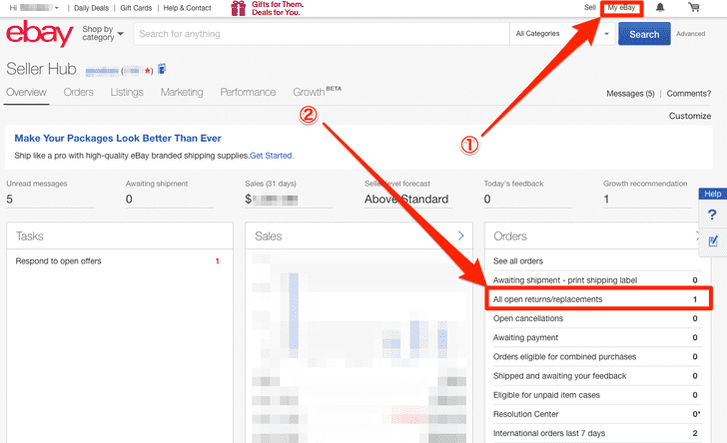Viewport: 727px width, 443px height.
Task: Click the gift box promo icon
Action: tap(239, 8)
